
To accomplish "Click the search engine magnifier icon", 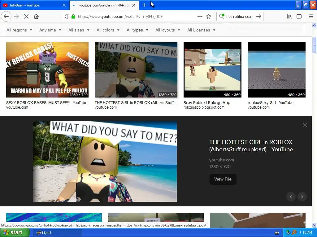I will pos(222,16).
